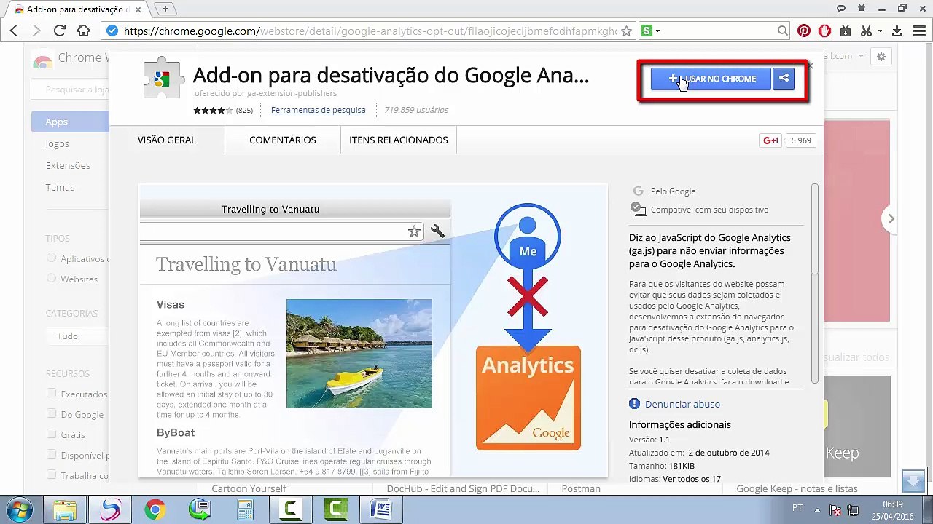Open the Tudo categories dropdown
The image size is (933, 524).
(x=77, y=336)
